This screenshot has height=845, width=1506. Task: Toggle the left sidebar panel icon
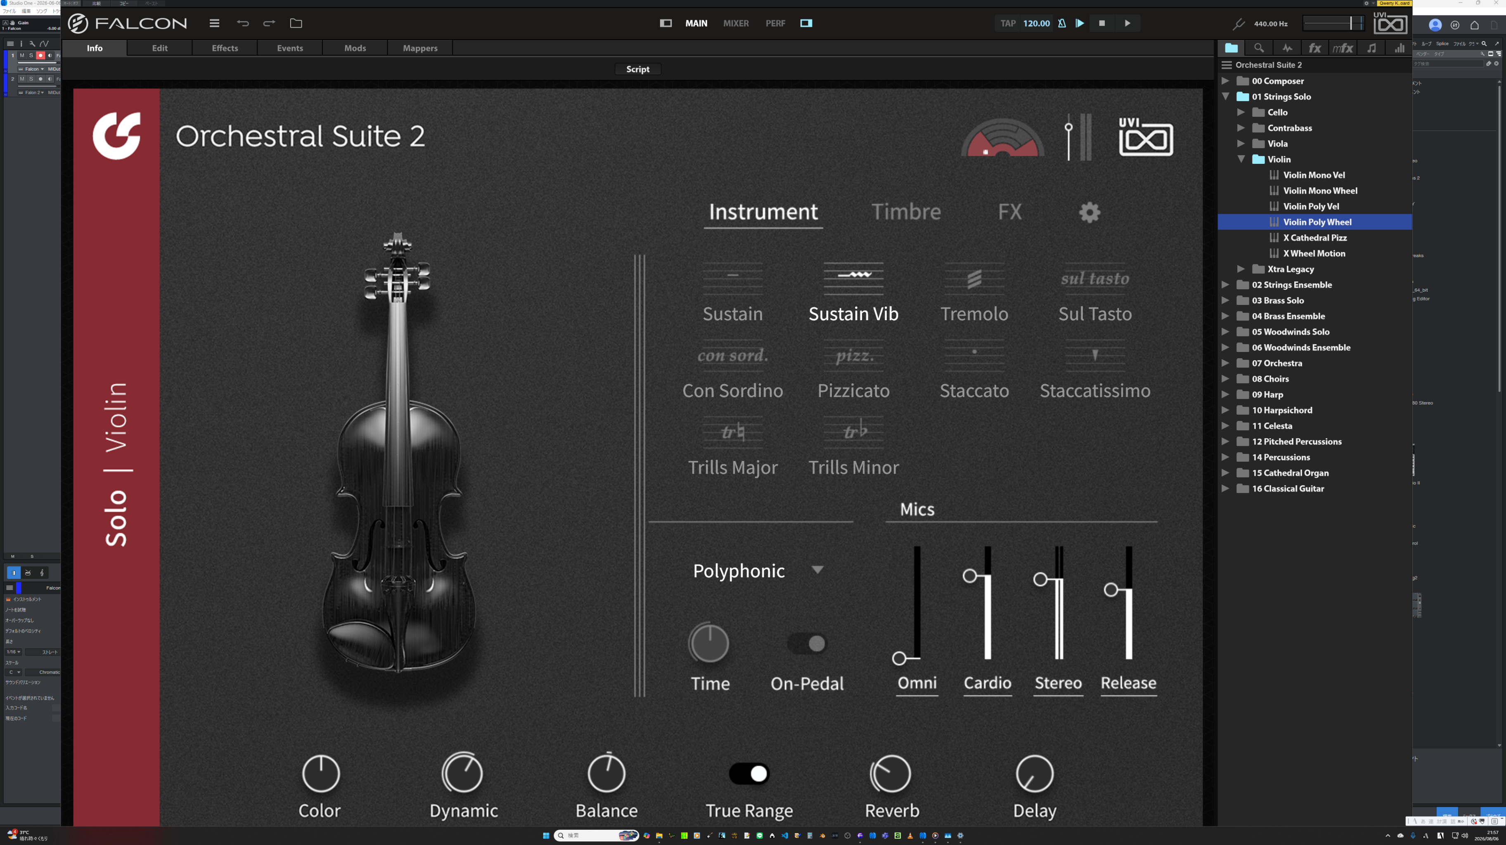point(665,24)
